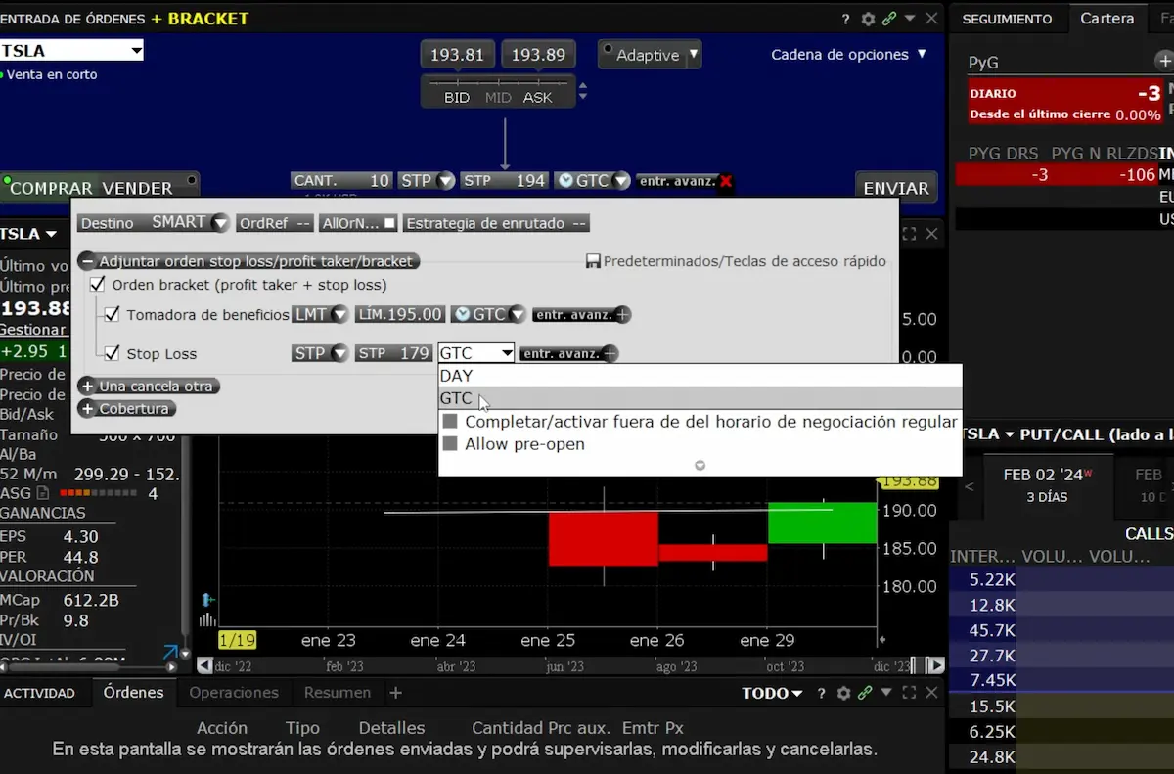Image resolution: width=1174 pixels, height=774 pixels.
Task: Toggle the Stop Loss checkbox
Action: tap(112, 353)
